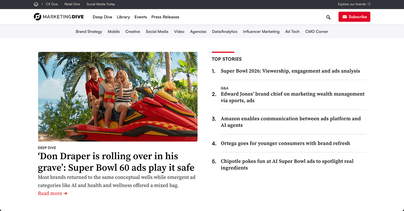Click the envelope icon inside the Subscribe button

[x=345, y=16]
